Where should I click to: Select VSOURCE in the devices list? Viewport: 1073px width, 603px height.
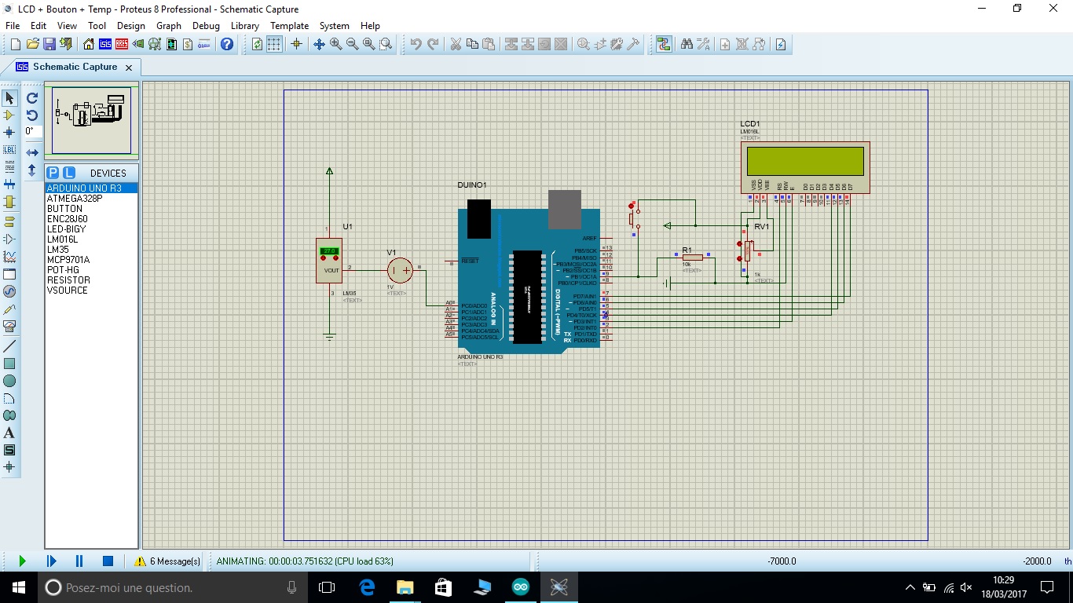(68, 291)
